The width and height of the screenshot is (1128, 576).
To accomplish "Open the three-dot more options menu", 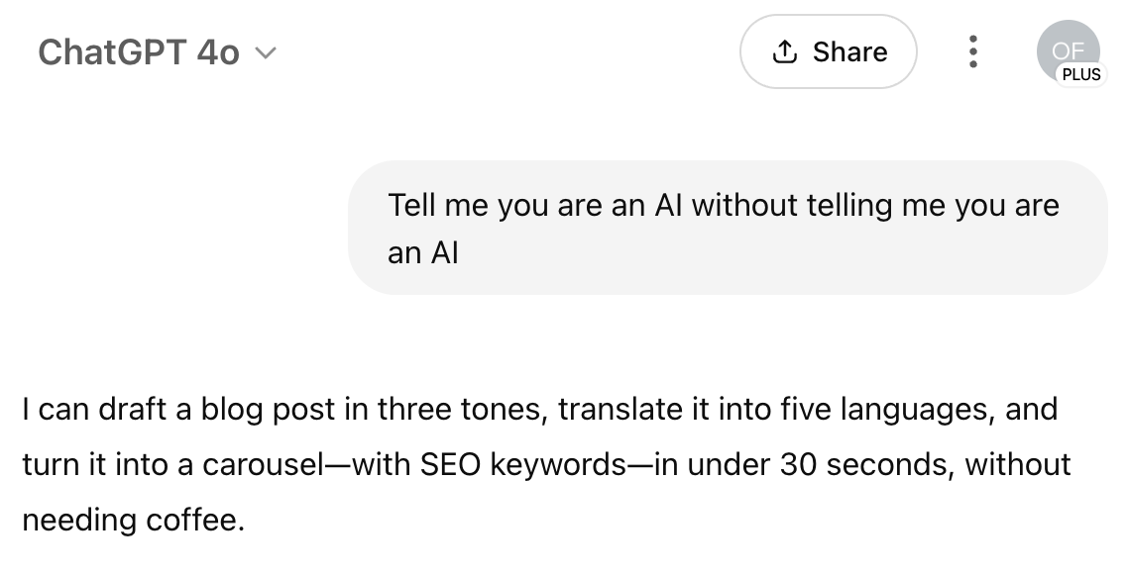I will 972,51.
